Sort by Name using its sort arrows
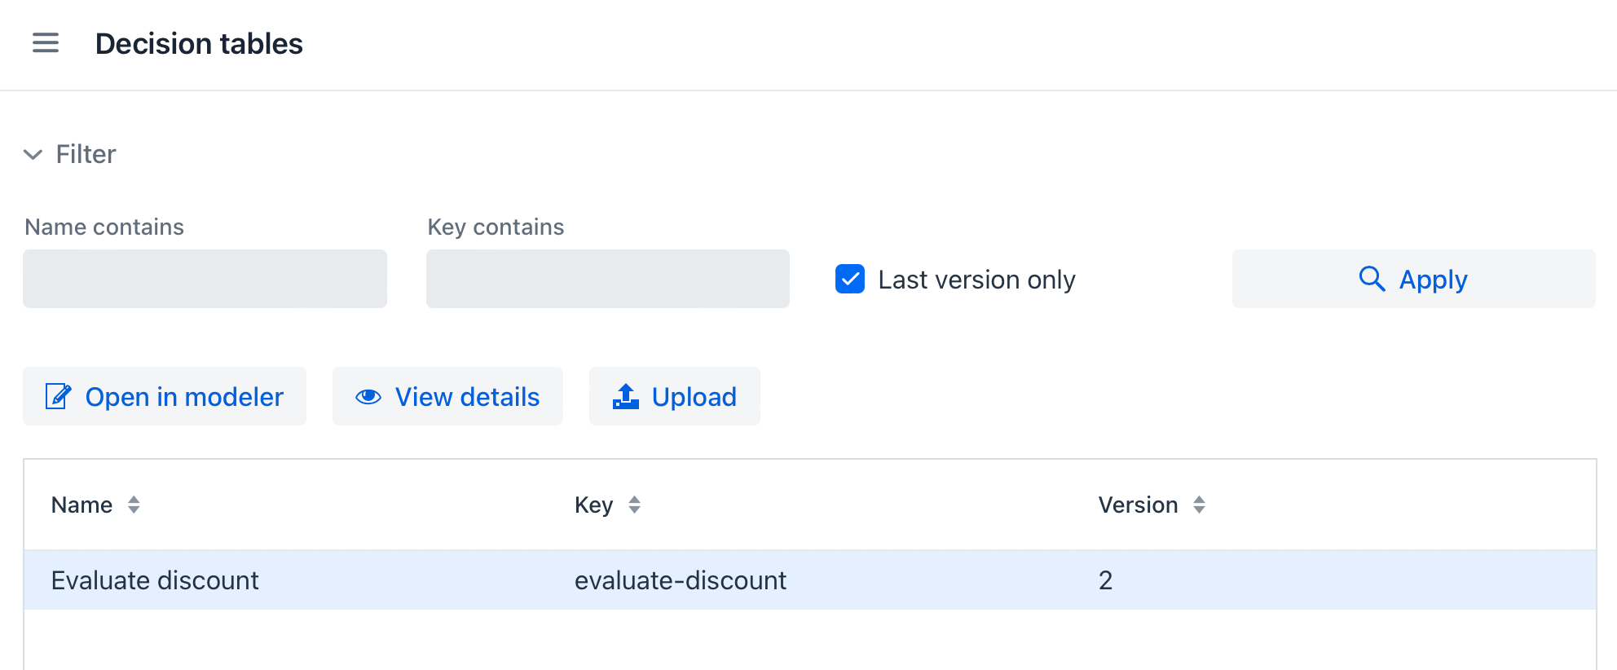Screen dimensions: 1617x670 [134, 505]
